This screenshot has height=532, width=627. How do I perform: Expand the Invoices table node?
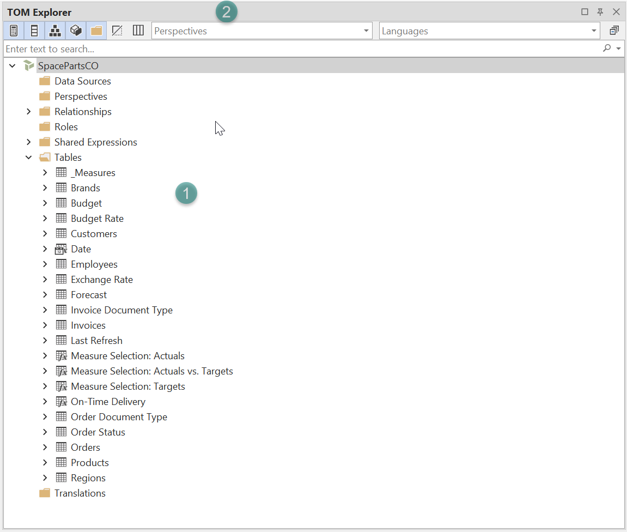[x=45, y=325]
